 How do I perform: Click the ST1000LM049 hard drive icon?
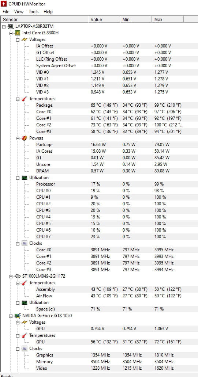tap(17, 276)
